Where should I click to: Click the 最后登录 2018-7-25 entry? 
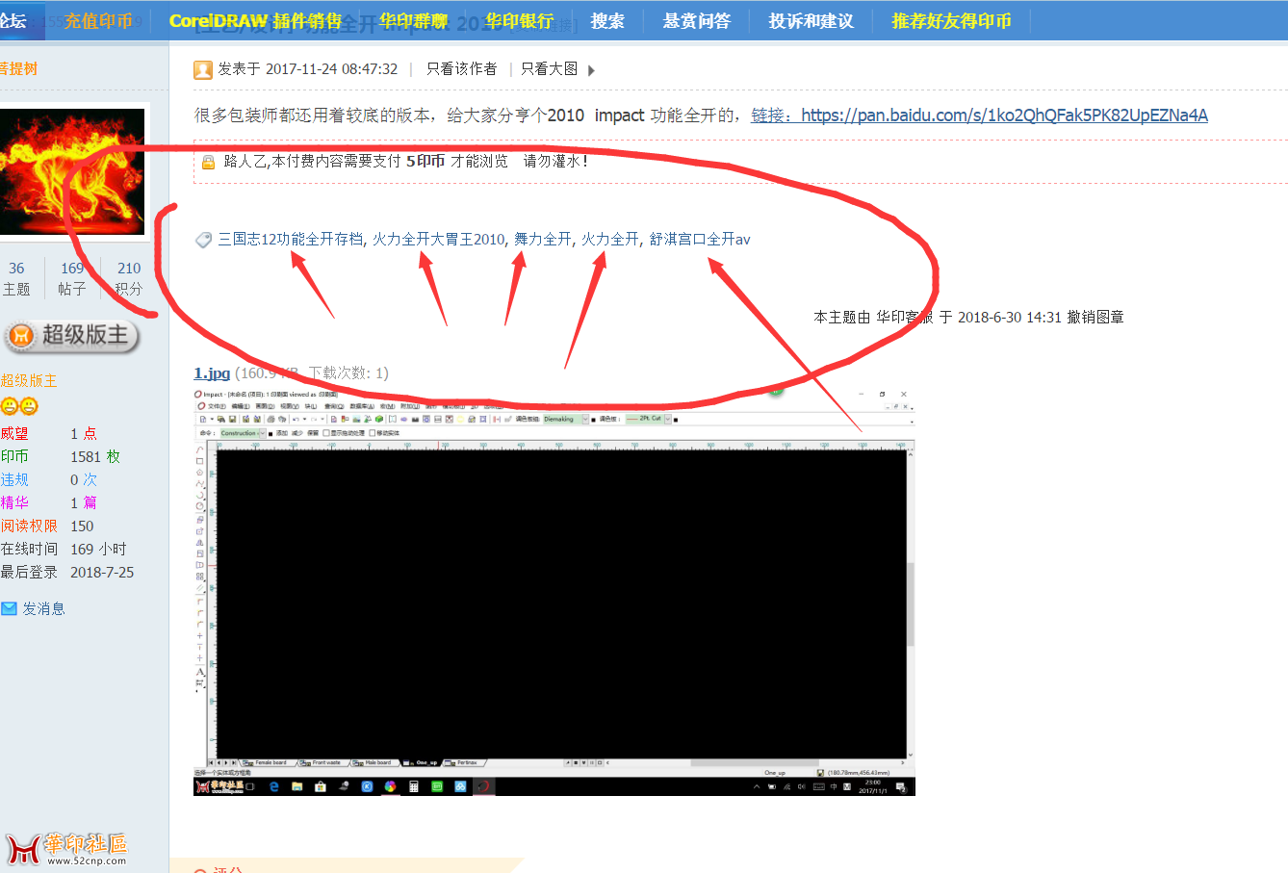pyautogui.click(x=67, y=573)
